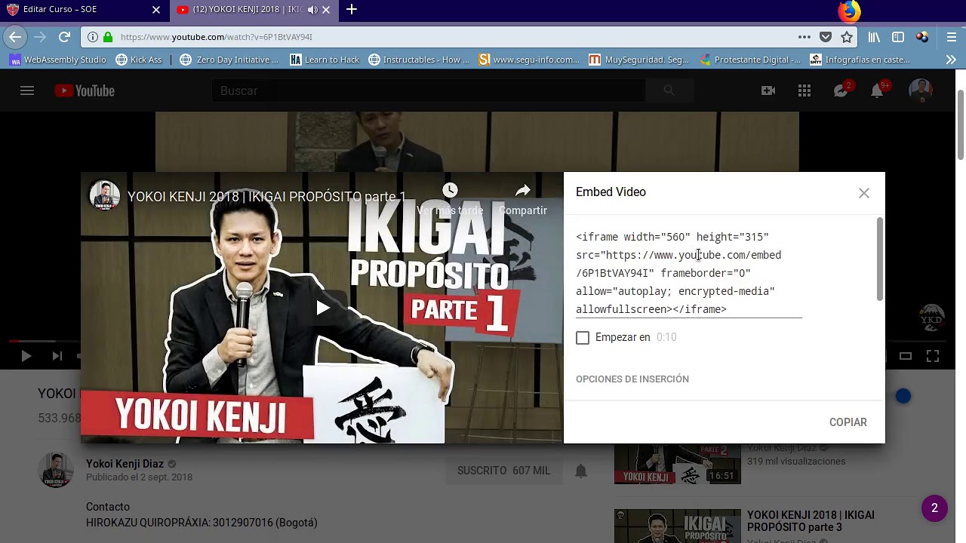The height and width of the screenshot is (543, 966).
Task: Open WebAssembly Studio bookmark
Action: tap(57, 60)
